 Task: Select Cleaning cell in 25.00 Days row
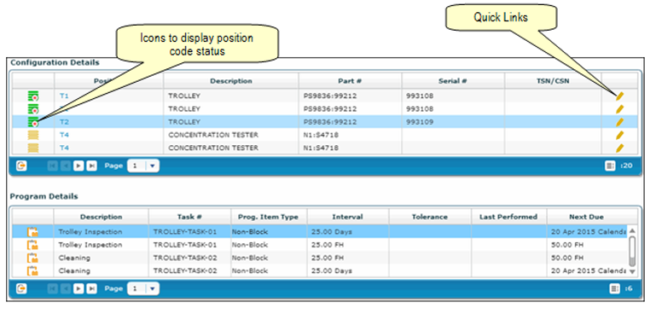[74, 270]
